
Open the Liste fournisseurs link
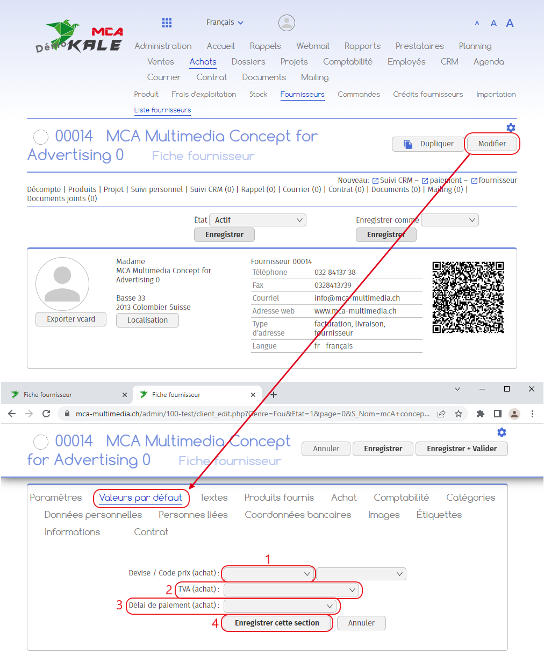pyautogui.click(x=162, y=110)
